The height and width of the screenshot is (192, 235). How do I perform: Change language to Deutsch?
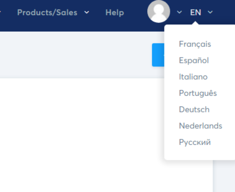[x=194, y=110]
